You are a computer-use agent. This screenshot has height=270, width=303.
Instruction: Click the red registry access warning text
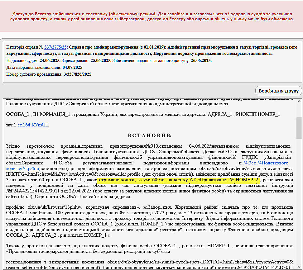[153, 17]
